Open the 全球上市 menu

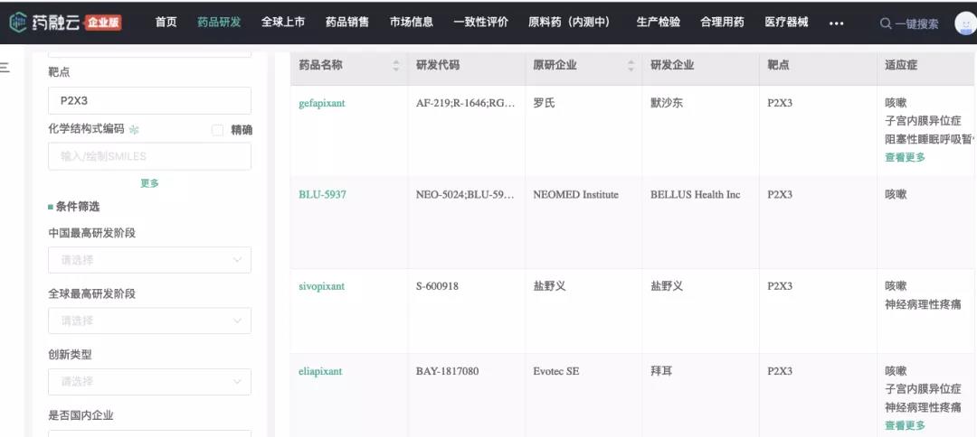(x=283, y=23)
